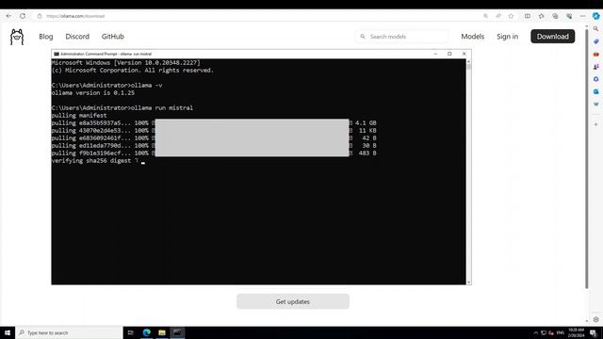Image resolution: width=603 pixels, height=339 pixels.
Task: Click the 'verifying sha256 digest' line
Action: (91, 161)
